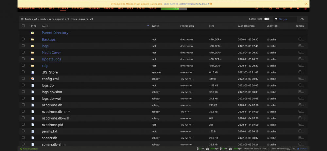Click the 71% green usage bar
Image resolution: width=327 pixels, height=151 pixels.
click(174, 8)
